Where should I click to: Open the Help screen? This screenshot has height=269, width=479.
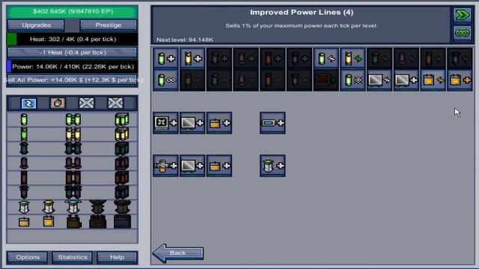(117, 257)
